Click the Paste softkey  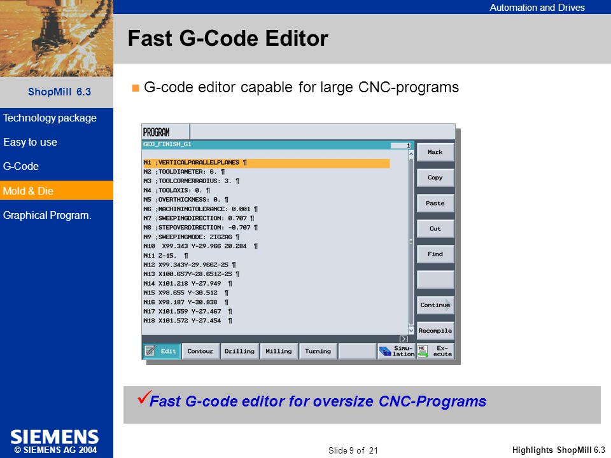[x=435, y=204]
